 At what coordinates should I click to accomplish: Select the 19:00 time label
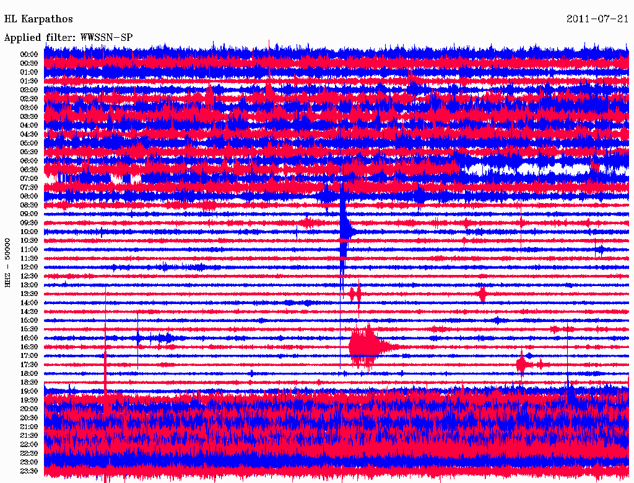point(29,391)
